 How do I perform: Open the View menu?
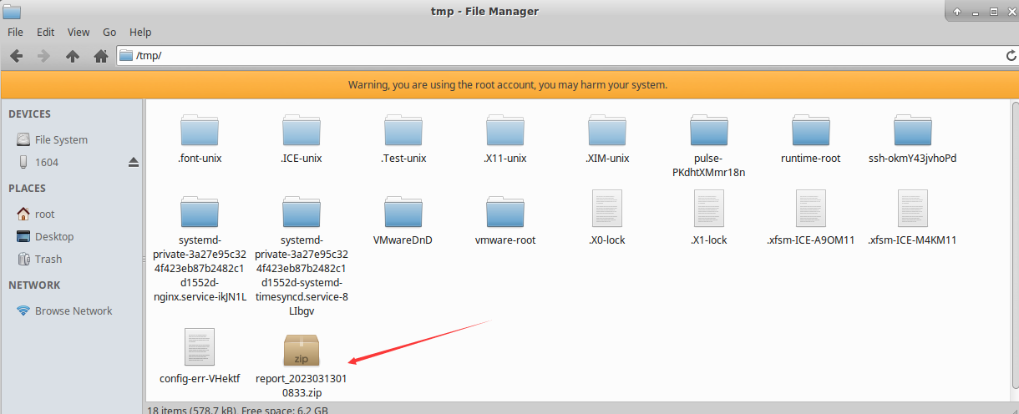point(79,32)
